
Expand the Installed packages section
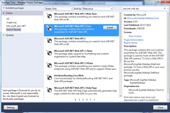(4, 8)
